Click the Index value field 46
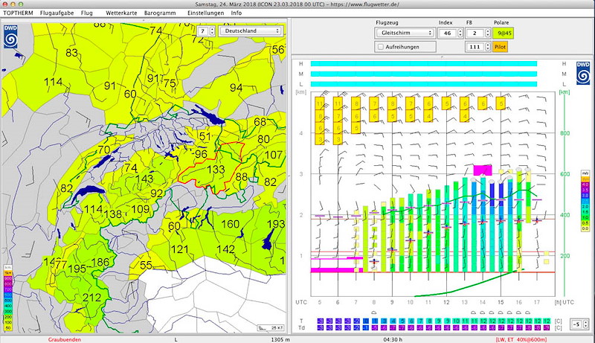Image resolution: width=595 pixels, height=343 pixels. [x=448, y=33]
